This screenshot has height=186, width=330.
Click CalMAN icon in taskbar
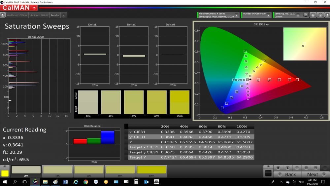(35, 182)
